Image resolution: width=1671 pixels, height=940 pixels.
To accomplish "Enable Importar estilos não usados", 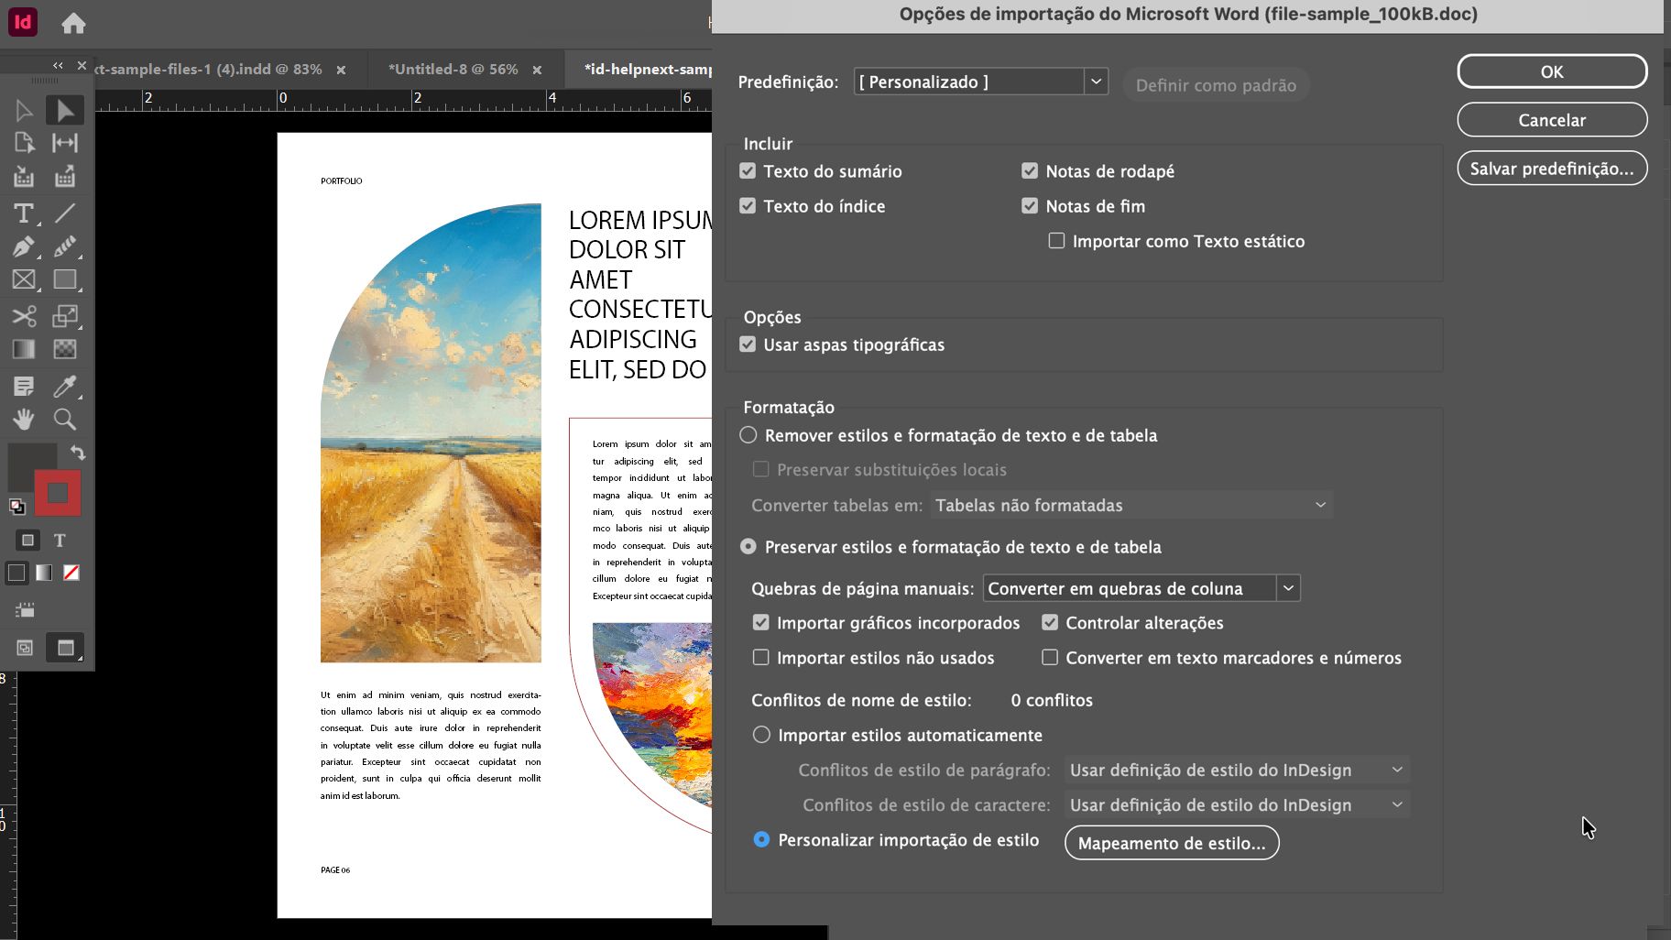I will 760,658.
